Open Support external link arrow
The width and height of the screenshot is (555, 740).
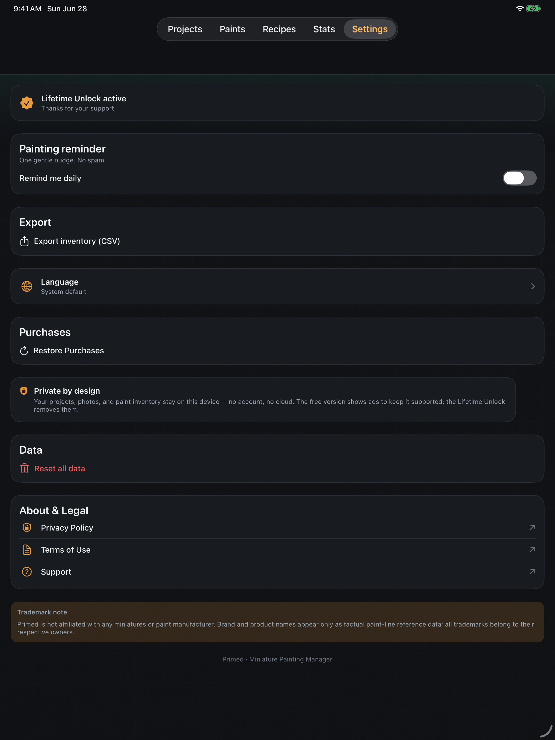coord(532,572)
